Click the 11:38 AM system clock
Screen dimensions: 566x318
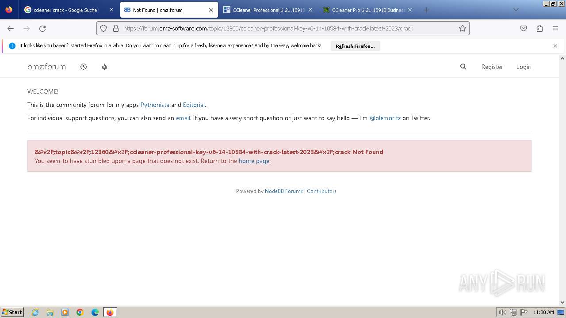tap(543, 312)
